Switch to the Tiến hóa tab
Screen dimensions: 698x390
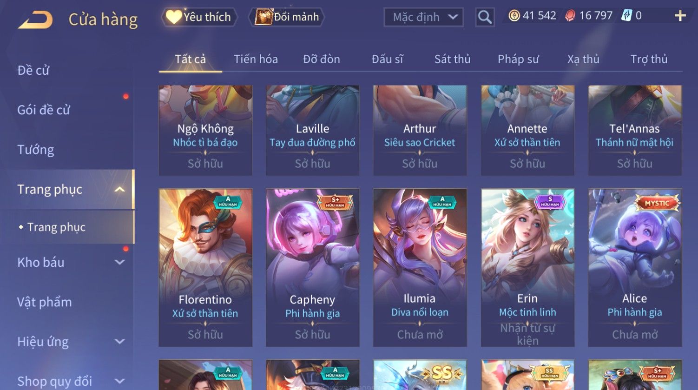256,59
